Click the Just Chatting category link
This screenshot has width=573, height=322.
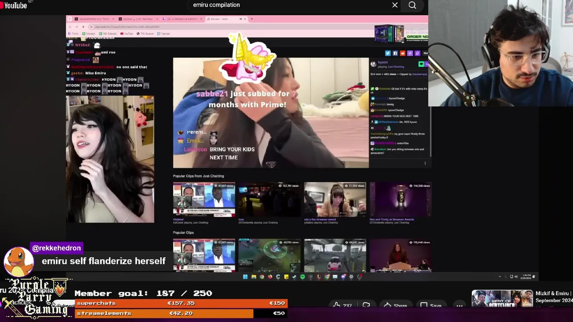click(396, 67)
